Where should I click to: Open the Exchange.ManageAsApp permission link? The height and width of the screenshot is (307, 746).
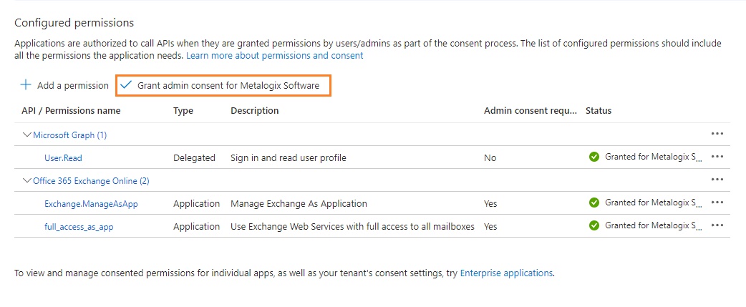point(91,203)
